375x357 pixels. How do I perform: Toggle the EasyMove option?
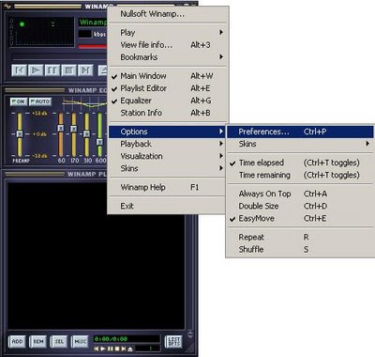300,219
